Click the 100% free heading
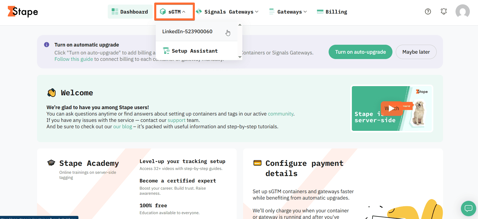Image resolution: width=478 pixels, height=219 pixels. pos(153,205)
